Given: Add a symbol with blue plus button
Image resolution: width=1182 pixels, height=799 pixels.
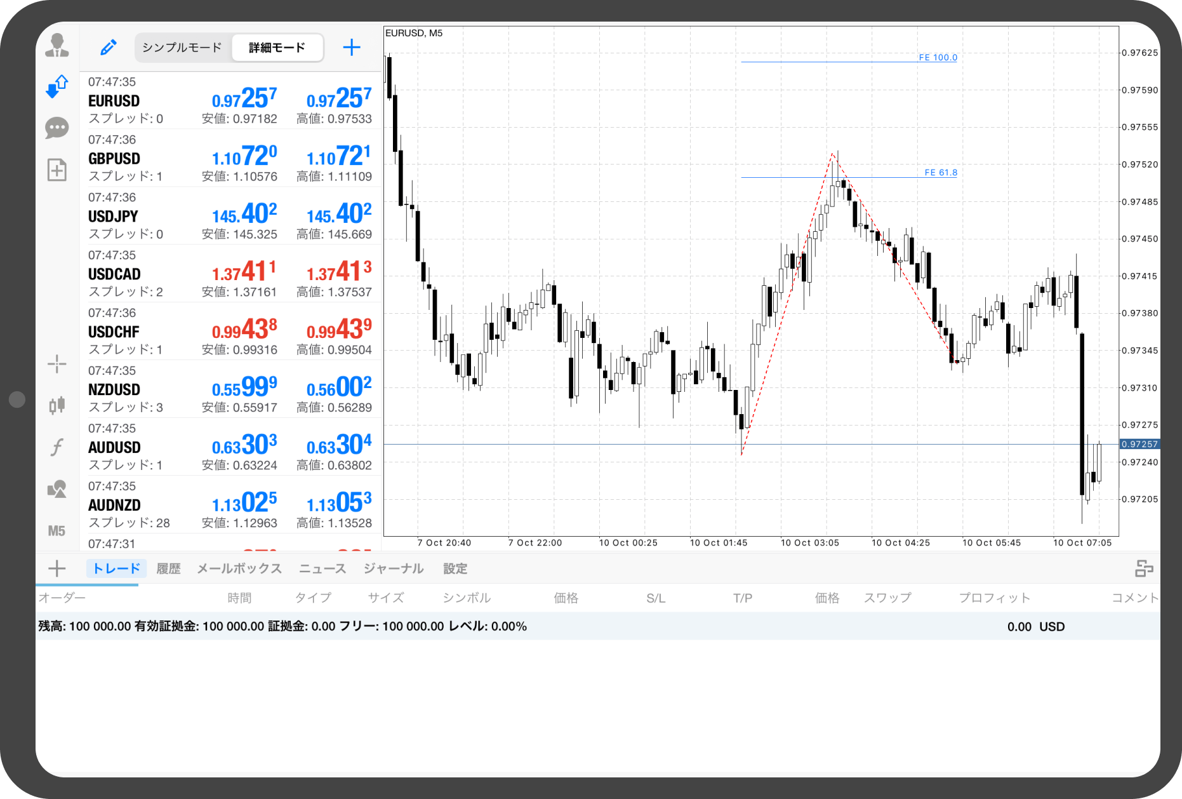Looking at the screenshot, I should [352, 48].
